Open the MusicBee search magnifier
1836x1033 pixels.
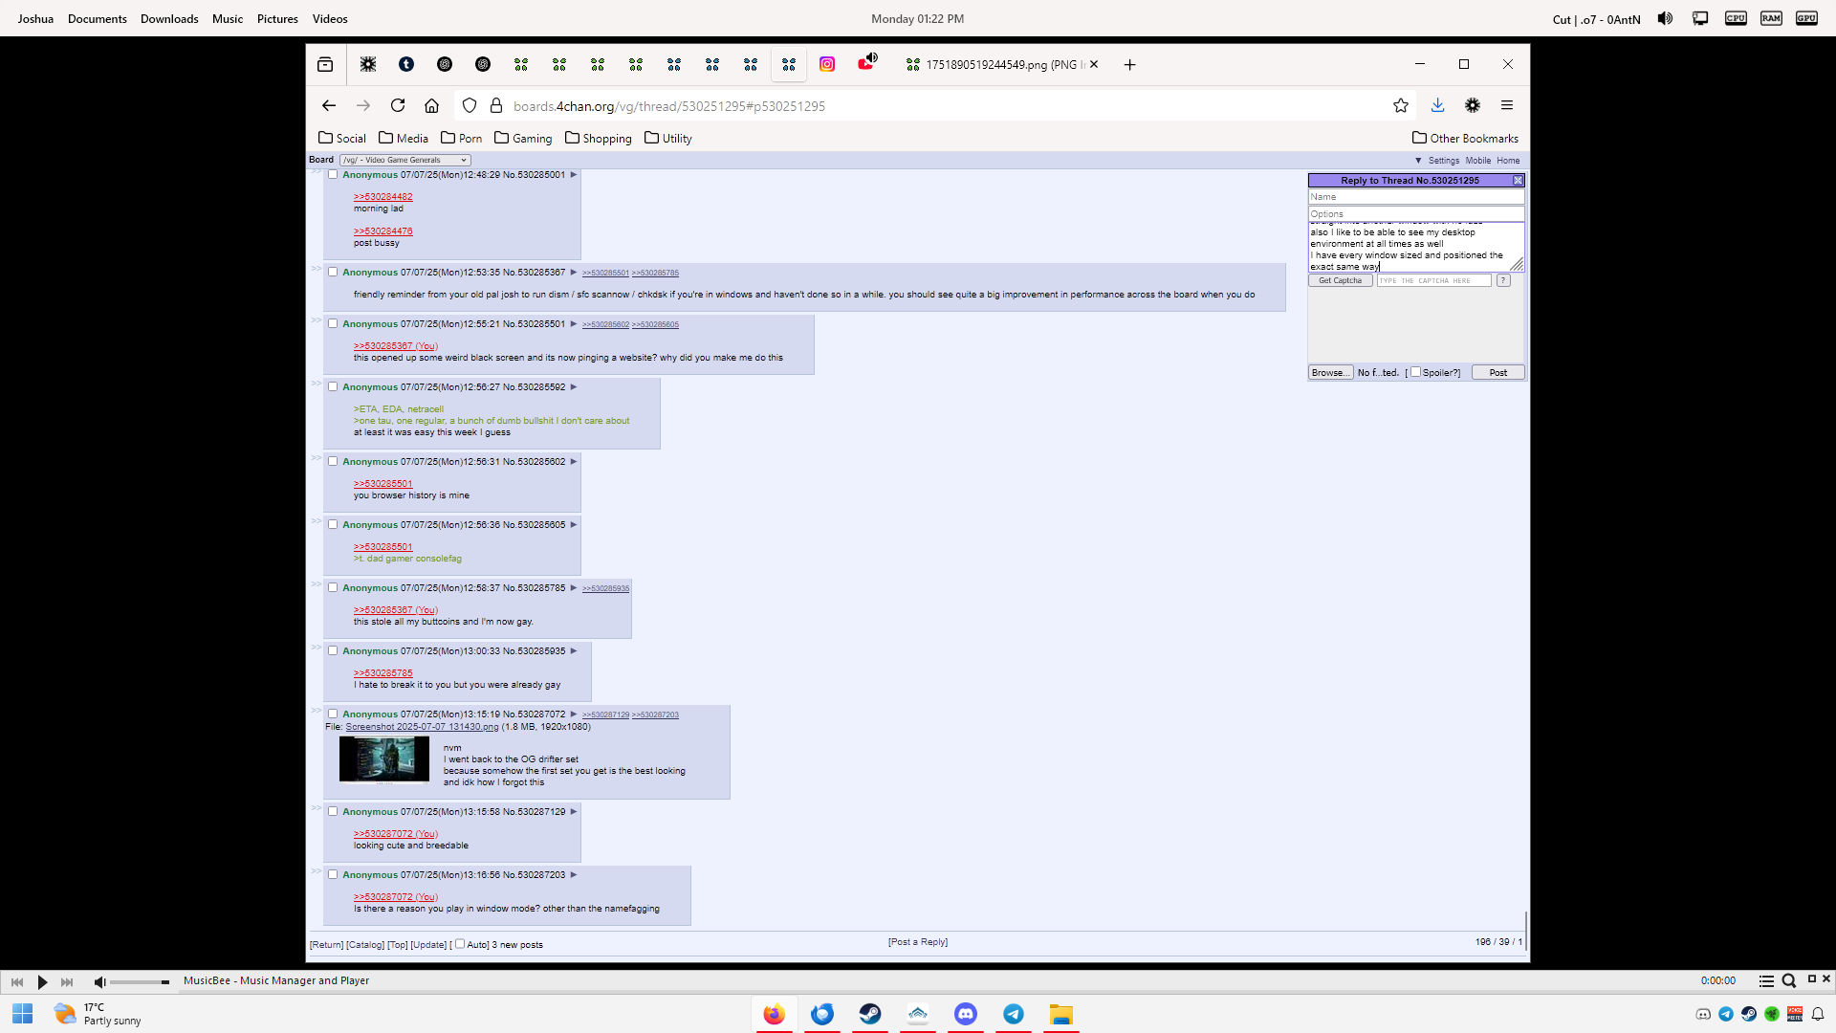click(x=1789, y=980)
